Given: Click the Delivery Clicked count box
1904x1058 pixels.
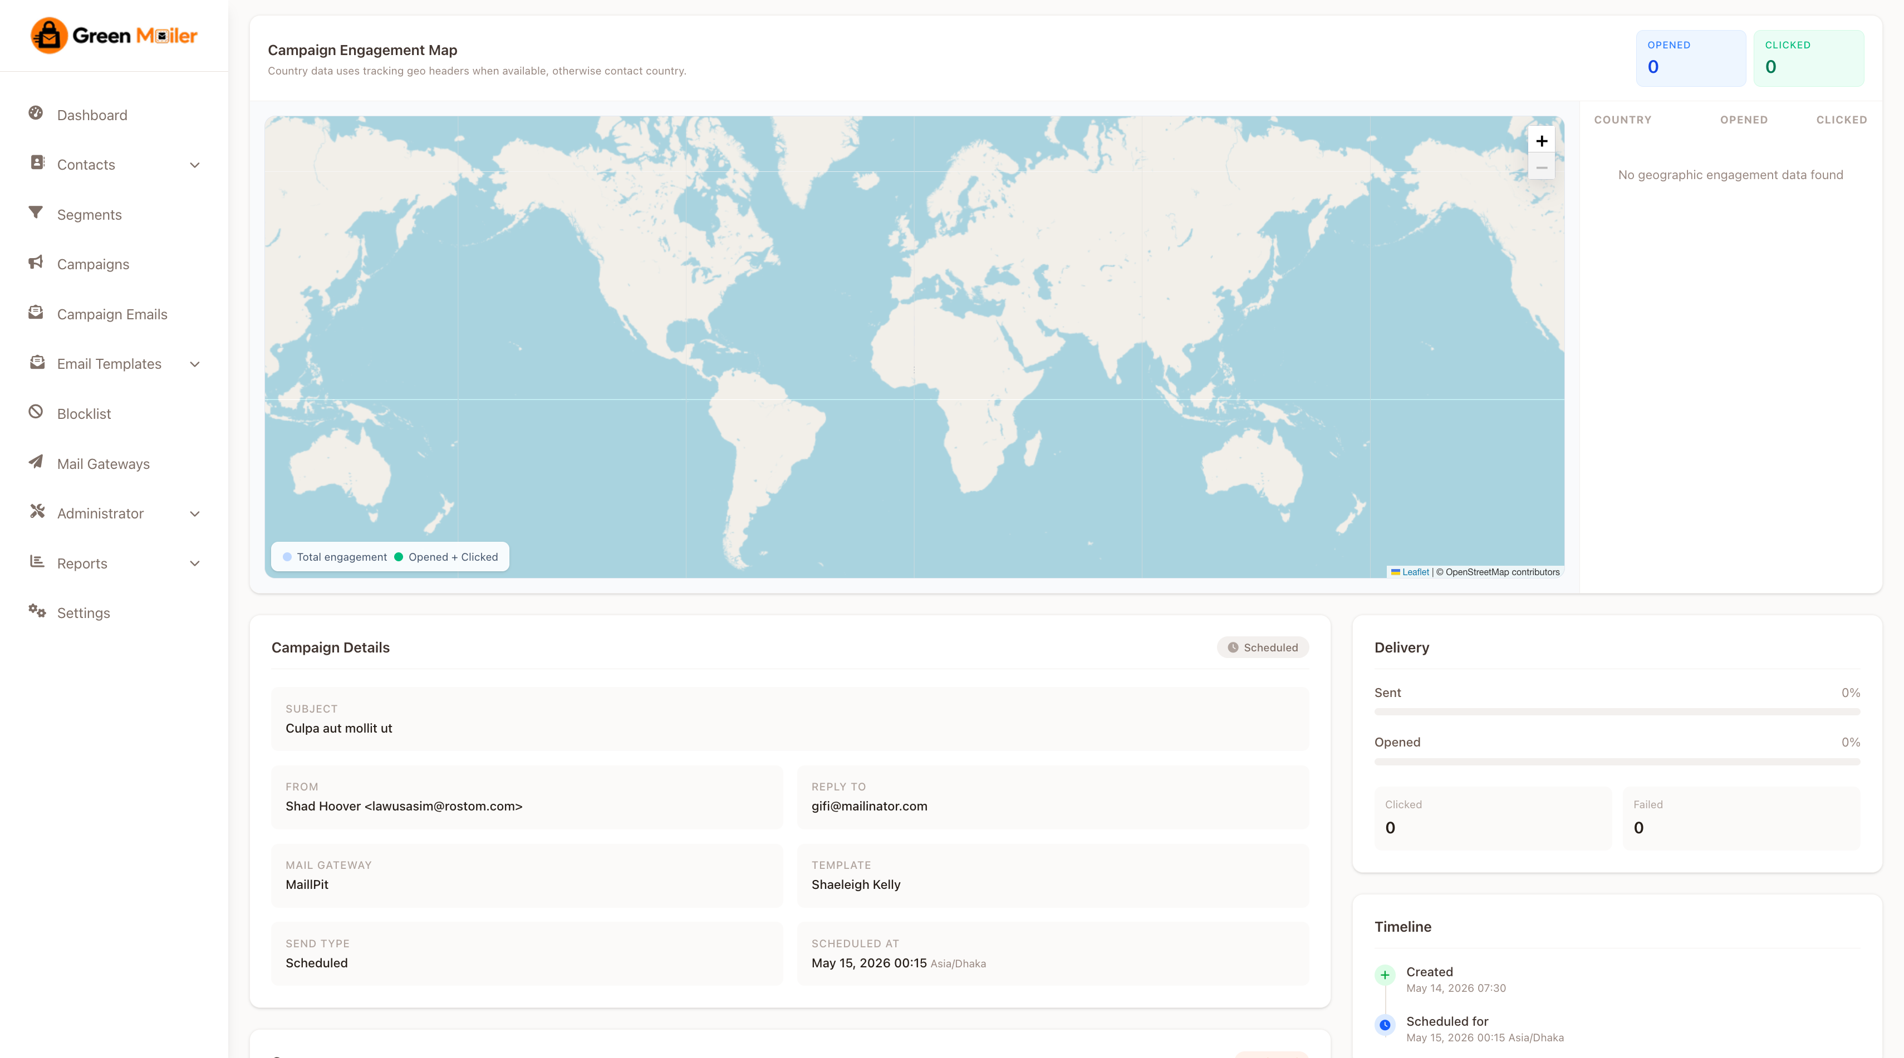Looking at the screenshot, I should (1493, 818).
